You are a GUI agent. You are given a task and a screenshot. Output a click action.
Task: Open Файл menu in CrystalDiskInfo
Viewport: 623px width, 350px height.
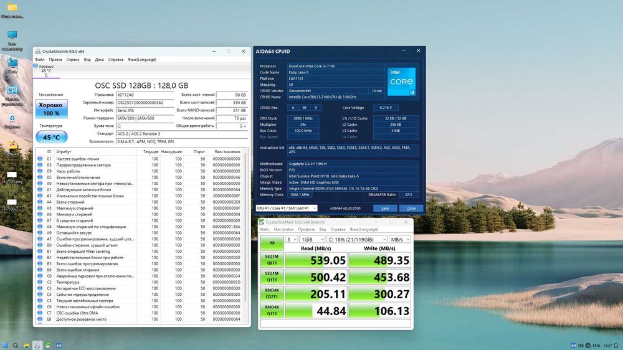(40, 60)
